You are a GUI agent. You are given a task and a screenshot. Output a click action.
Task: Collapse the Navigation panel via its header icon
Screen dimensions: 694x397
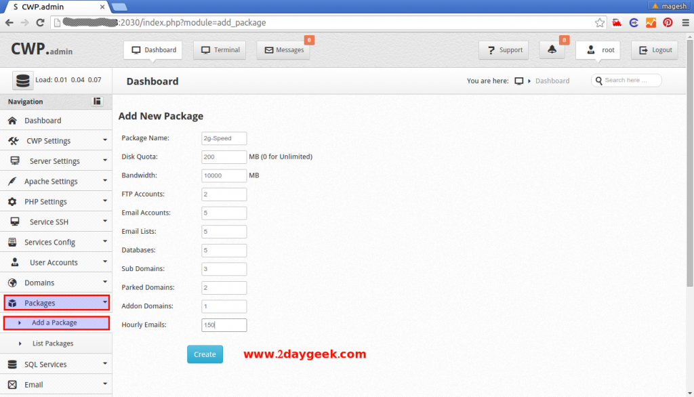point(96,102)
